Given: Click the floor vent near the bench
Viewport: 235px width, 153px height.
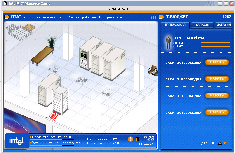Looking at the screenshot, I should coord(55,69).
